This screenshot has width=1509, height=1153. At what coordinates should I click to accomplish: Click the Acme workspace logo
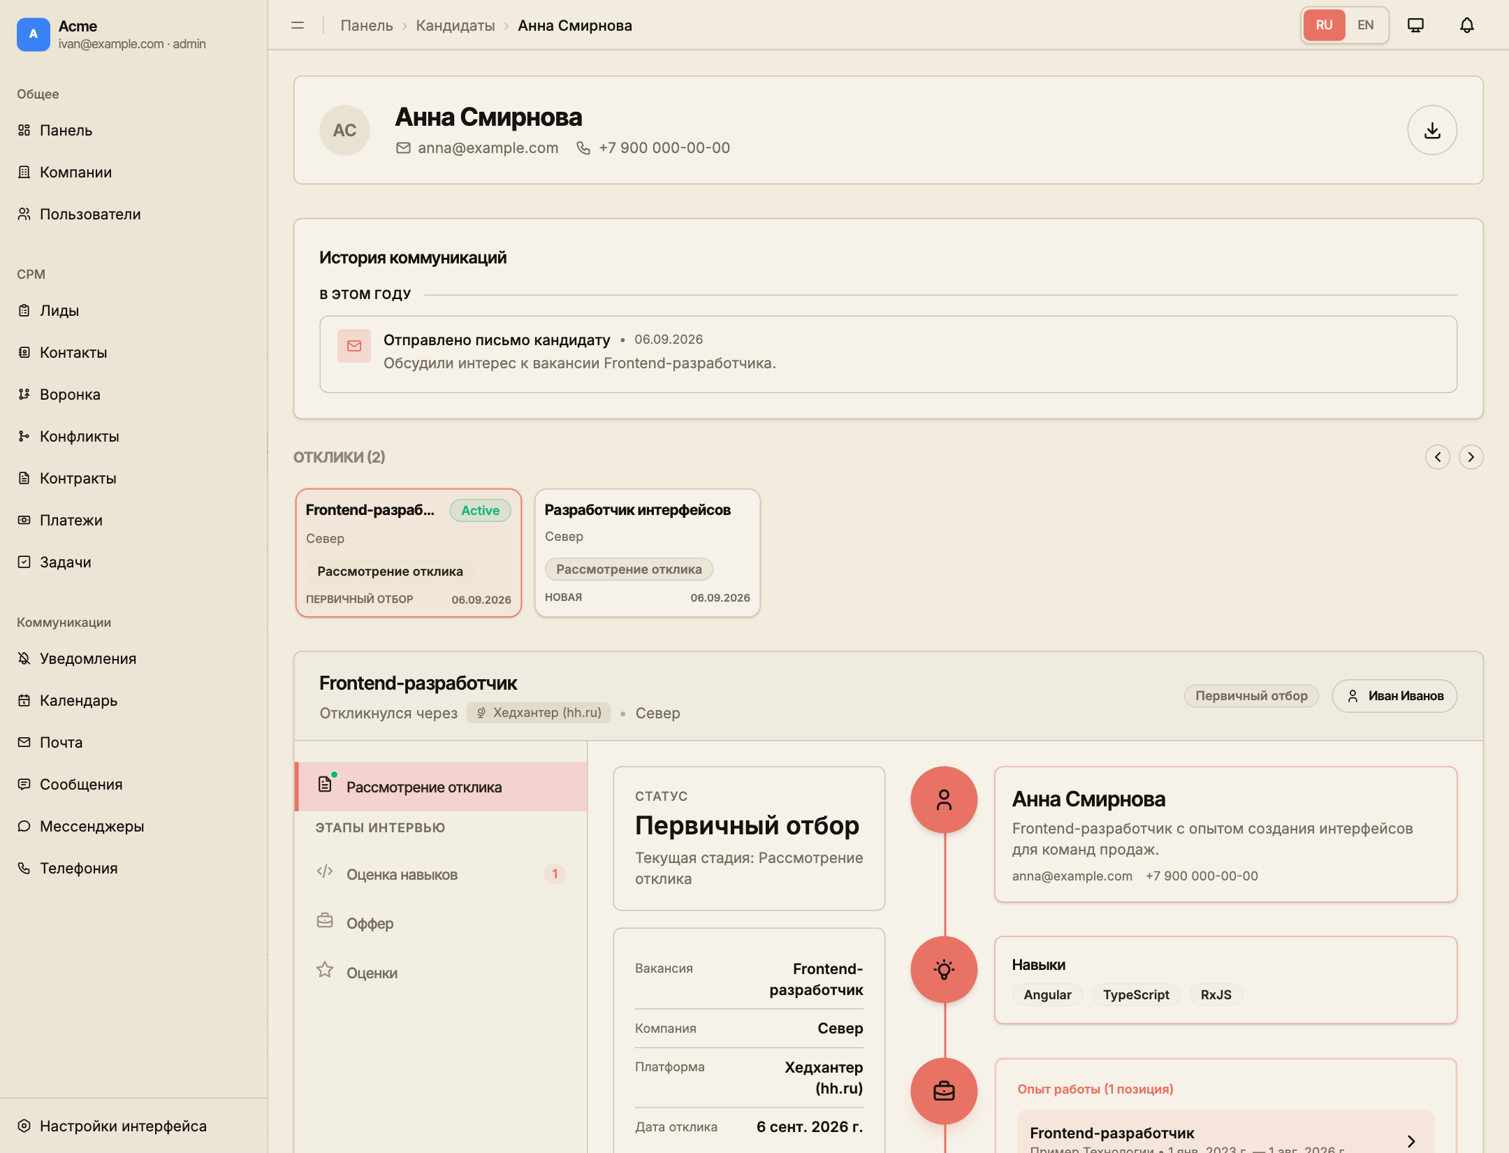click(x=34, y=34)
